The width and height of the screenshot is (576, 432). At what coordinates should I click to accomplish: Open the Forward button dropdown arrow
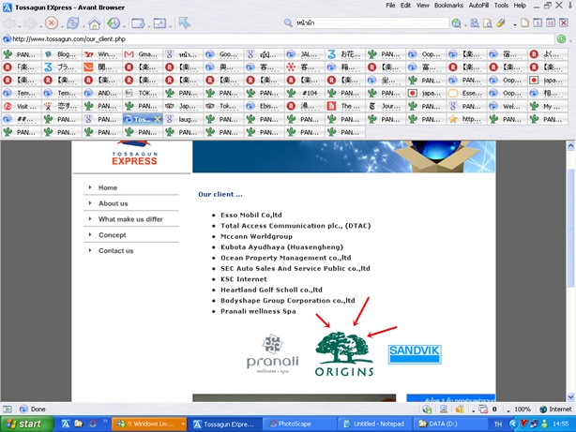[x=39, y=26]
